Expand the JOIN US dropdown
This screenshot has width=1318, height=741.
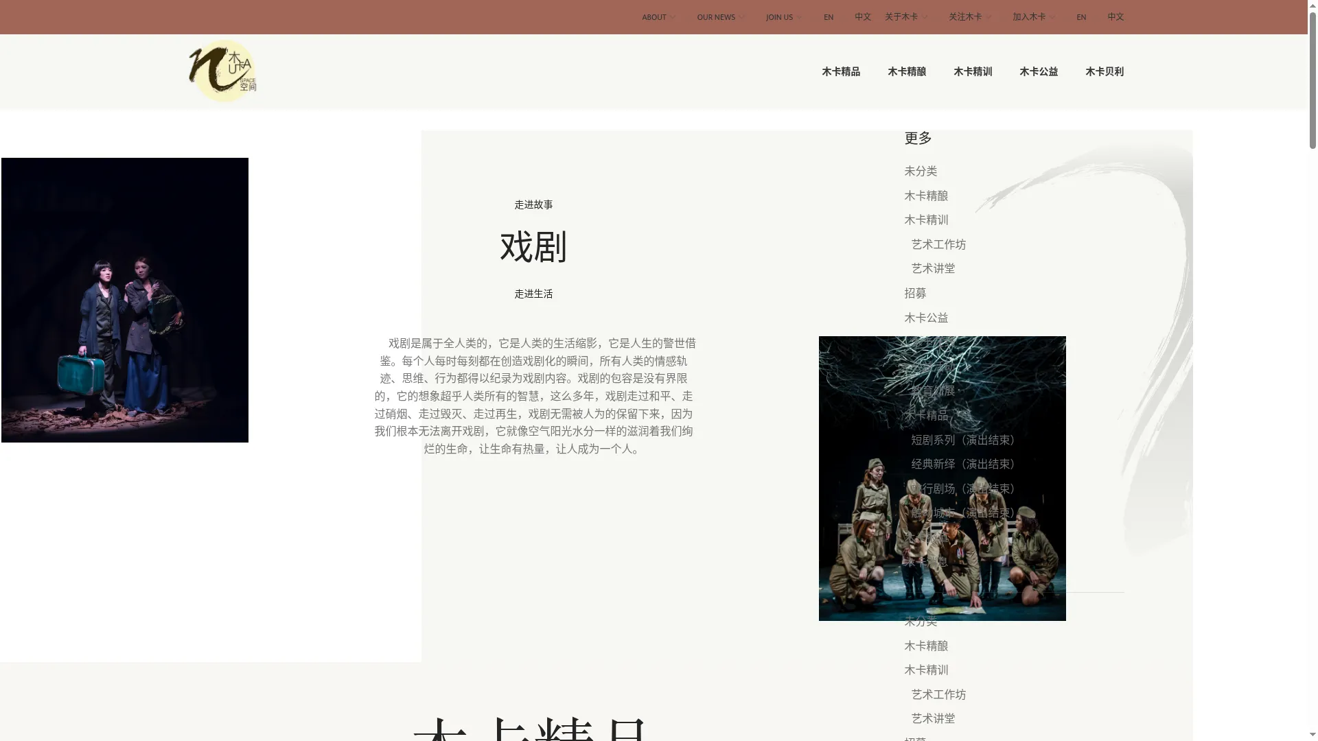pyautogui.click(x=783, y=17)
